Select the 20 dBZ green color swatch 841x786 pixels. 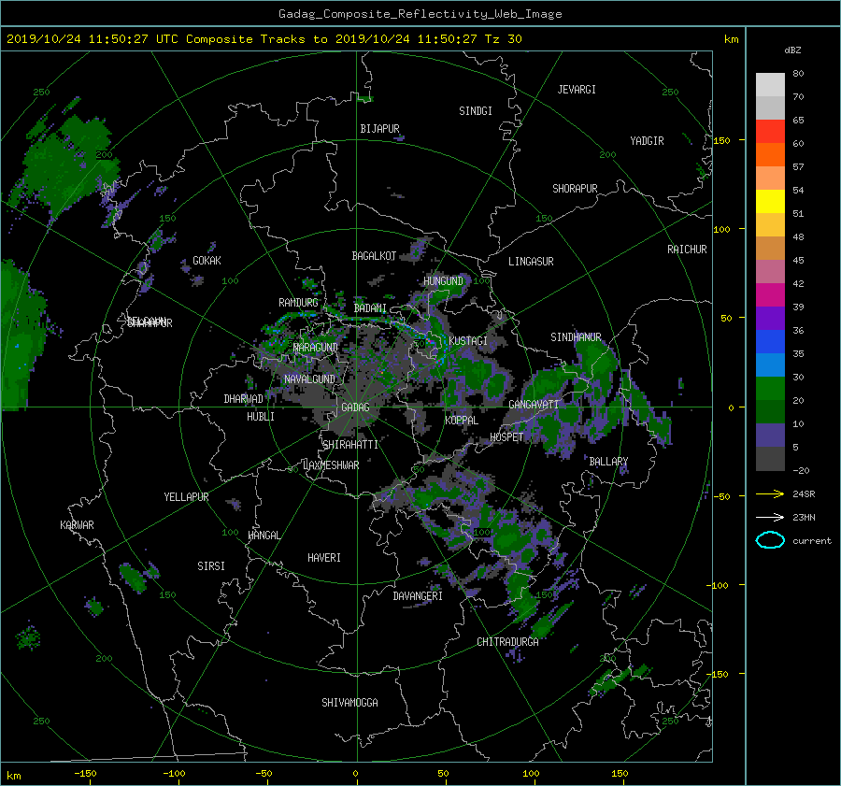click(x=770, y=389)
